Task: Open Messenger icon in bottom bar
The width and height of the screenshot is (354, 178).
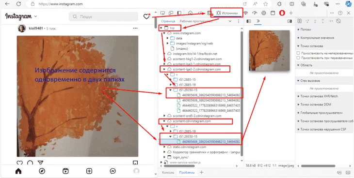Action: coord(113,171)
